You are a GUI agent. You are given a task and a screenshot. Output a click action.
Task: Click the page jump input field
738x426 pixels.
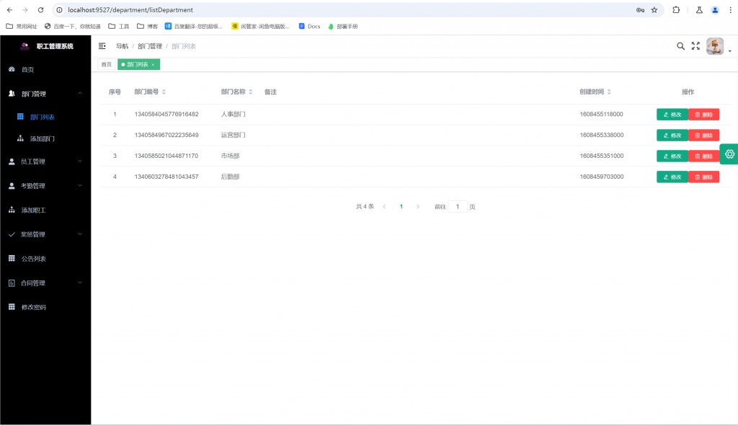(458, 207)
